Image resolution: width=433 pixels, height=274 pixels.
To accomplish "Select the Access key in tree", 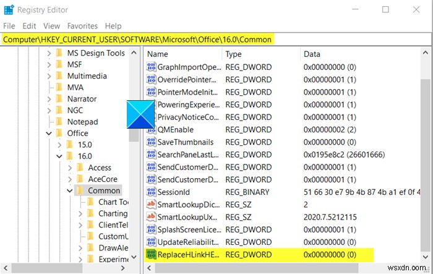I will (100, 168).
